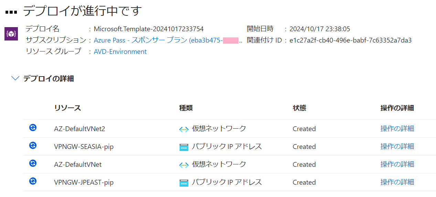Click 仮想ネットワーク type text in AZ-DefaultVNet2 row
This screenshot has width=436, height=197.
click(x=219, y=128)
